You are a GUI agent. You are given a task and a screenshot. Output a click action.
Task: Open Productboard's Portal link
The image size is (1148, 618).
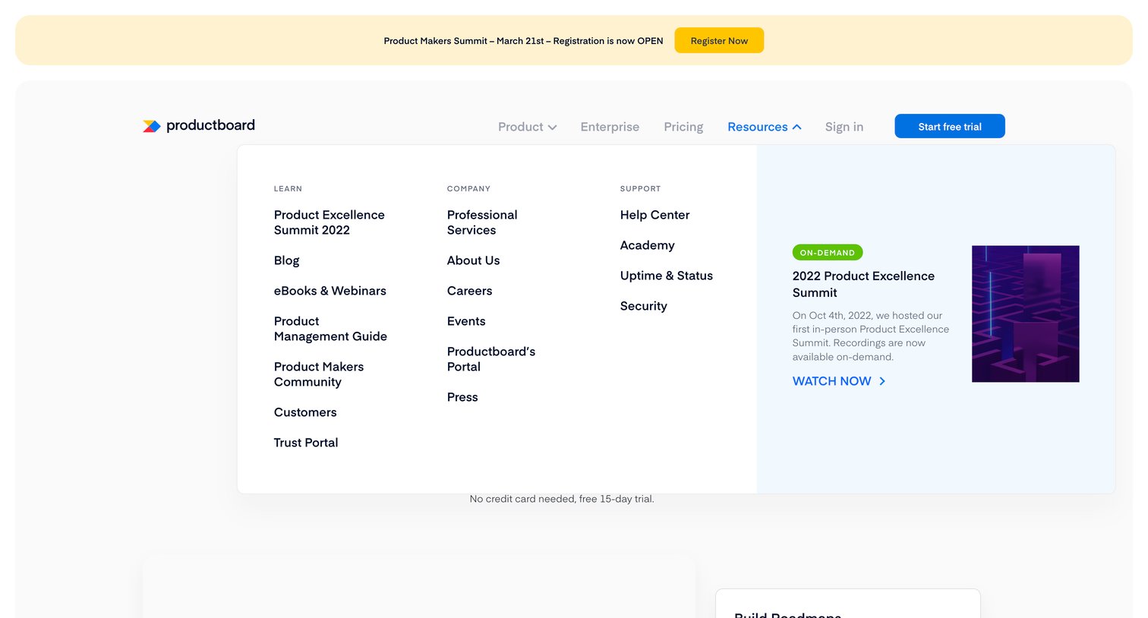coord(491,359)
